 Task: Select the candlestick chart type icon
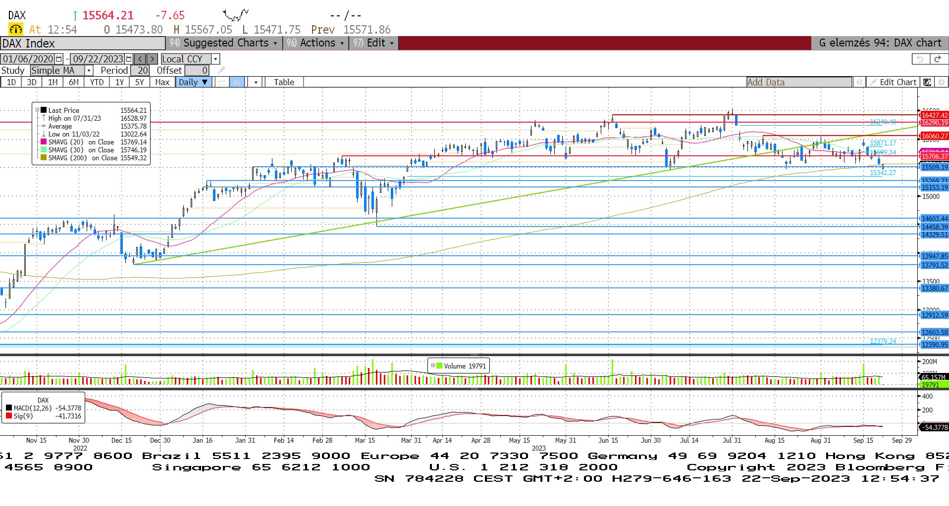click(237, 82)
